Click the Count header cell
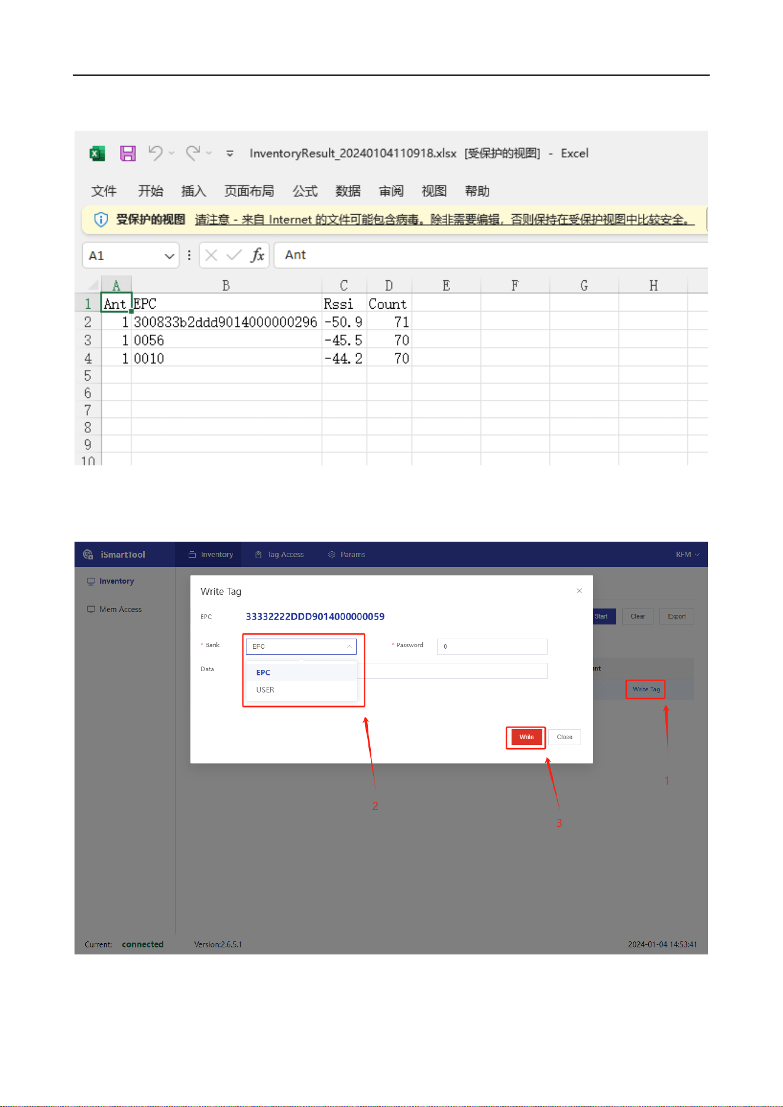This screenshot has height=1107, width=783. pyautogui.click(x=389, y=304)
